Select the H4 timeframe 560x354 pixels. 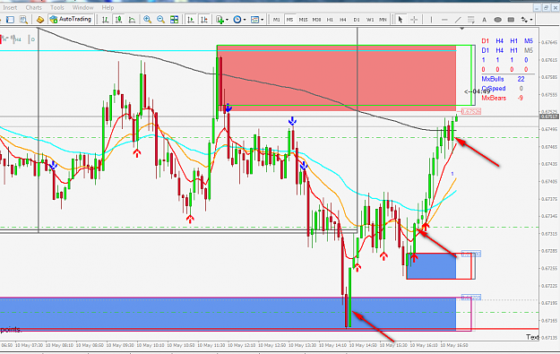point(343,20)
